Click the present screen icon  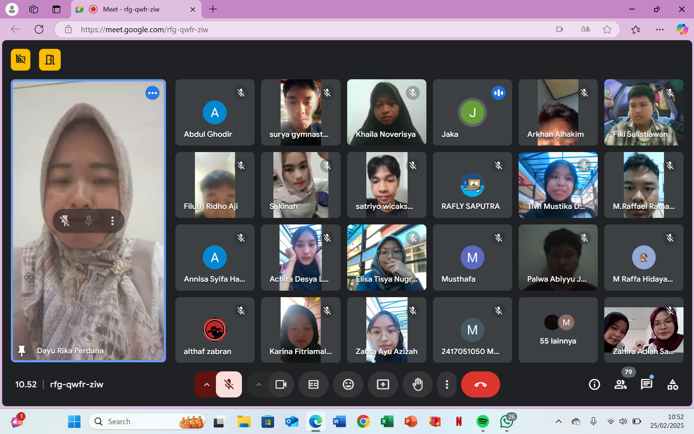coord(383,384)
